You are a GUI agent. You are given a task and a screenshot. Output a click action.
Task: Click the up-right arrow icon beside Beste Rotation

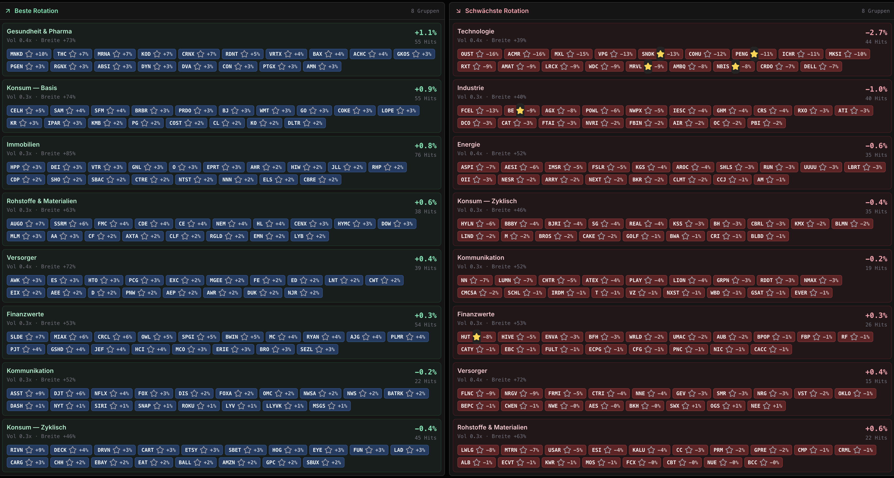pyautogui.click(x=8, y=11)
